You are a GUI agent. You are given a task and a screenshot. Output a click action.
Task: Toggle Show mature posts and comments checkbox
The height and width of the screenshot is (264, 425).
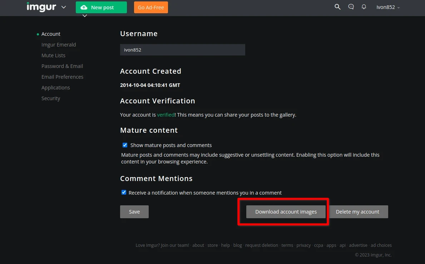pos(125,145)
